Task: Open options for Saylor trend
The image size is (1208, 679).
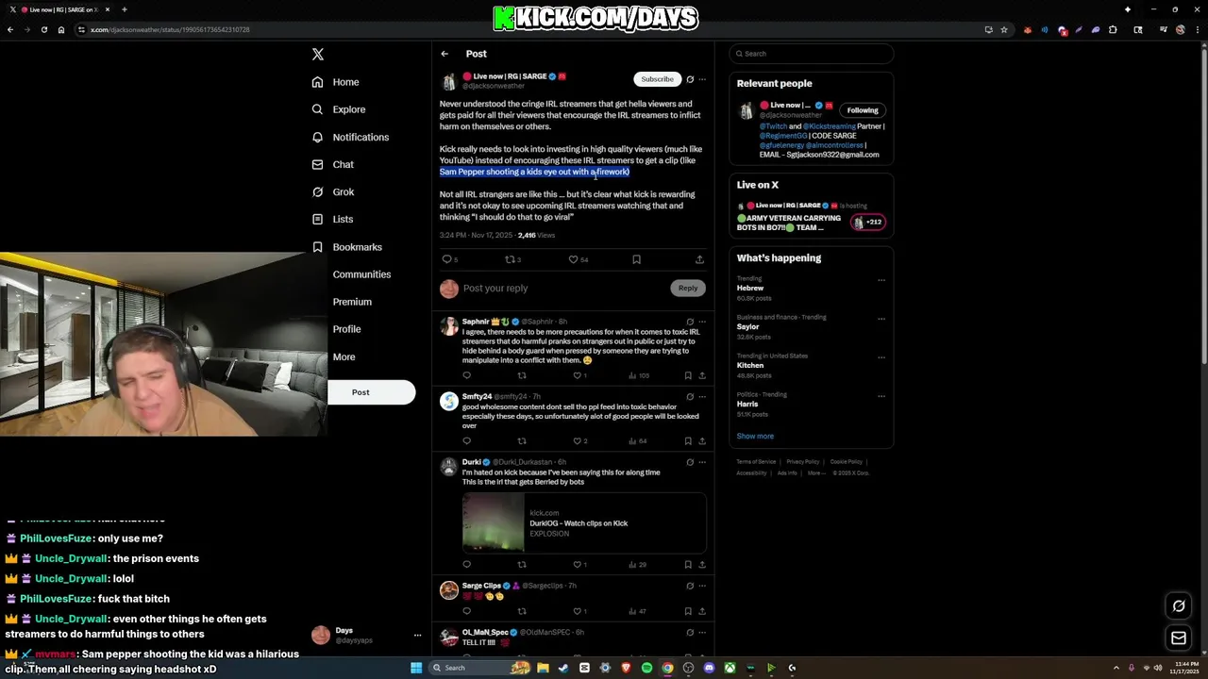Action: coord(881,319)
